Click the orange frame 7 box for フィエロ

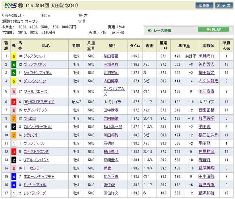pyautogui.click(x=14, y=118)
